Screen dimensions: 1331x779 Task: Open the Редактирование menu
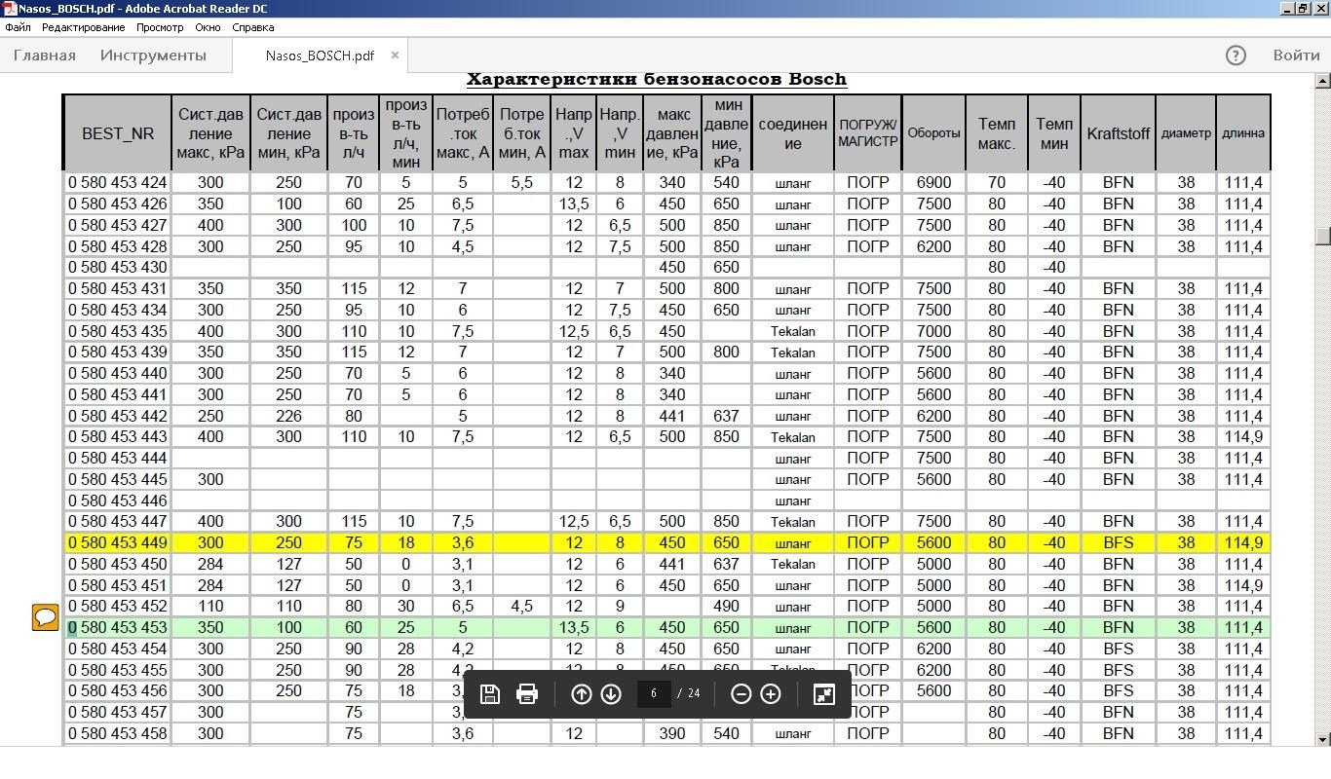tap(83, 27)
